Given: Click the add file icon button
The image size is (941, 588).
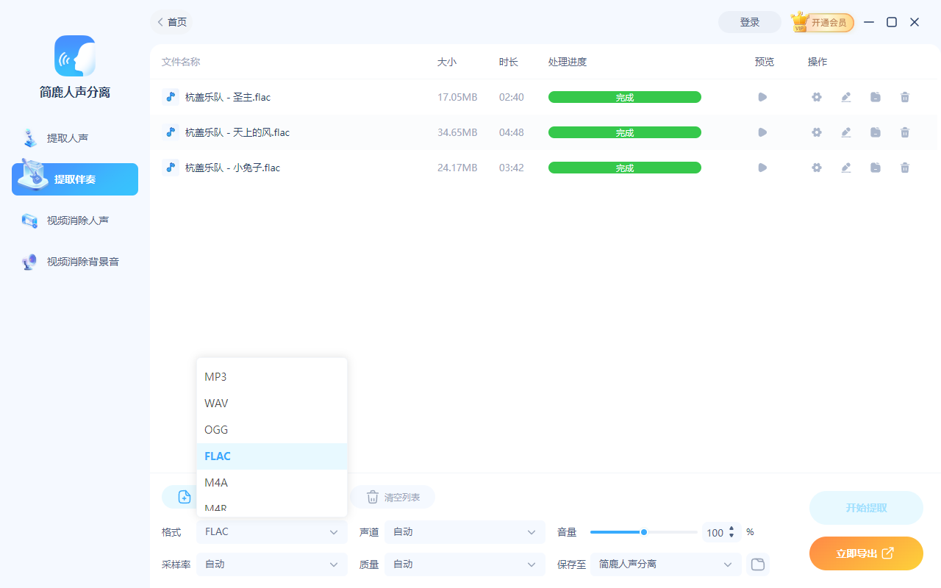Looking at the screenshot, I should (x=184, y=498).
